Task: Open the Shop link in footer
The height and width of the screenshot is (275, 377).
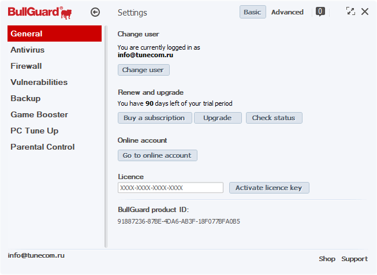Action: tap(327, 259)
